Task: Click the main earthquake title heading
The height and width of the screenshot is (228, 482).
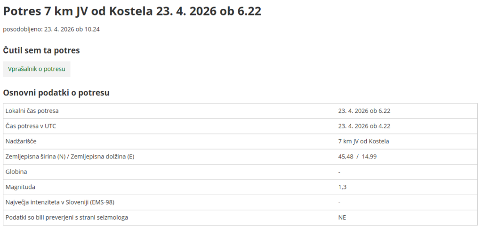Action: click(132, 12)
